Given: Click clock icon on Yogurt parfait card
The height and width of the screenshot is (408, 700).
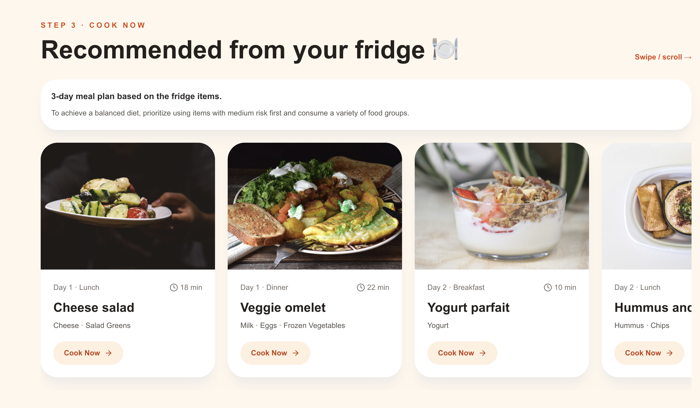Looking at the screenshot, I should (548, 288).
